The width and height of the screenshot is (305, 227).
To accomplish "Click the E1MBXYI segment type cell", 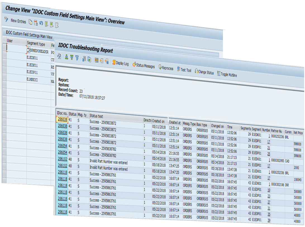I will tap(38, 80).
